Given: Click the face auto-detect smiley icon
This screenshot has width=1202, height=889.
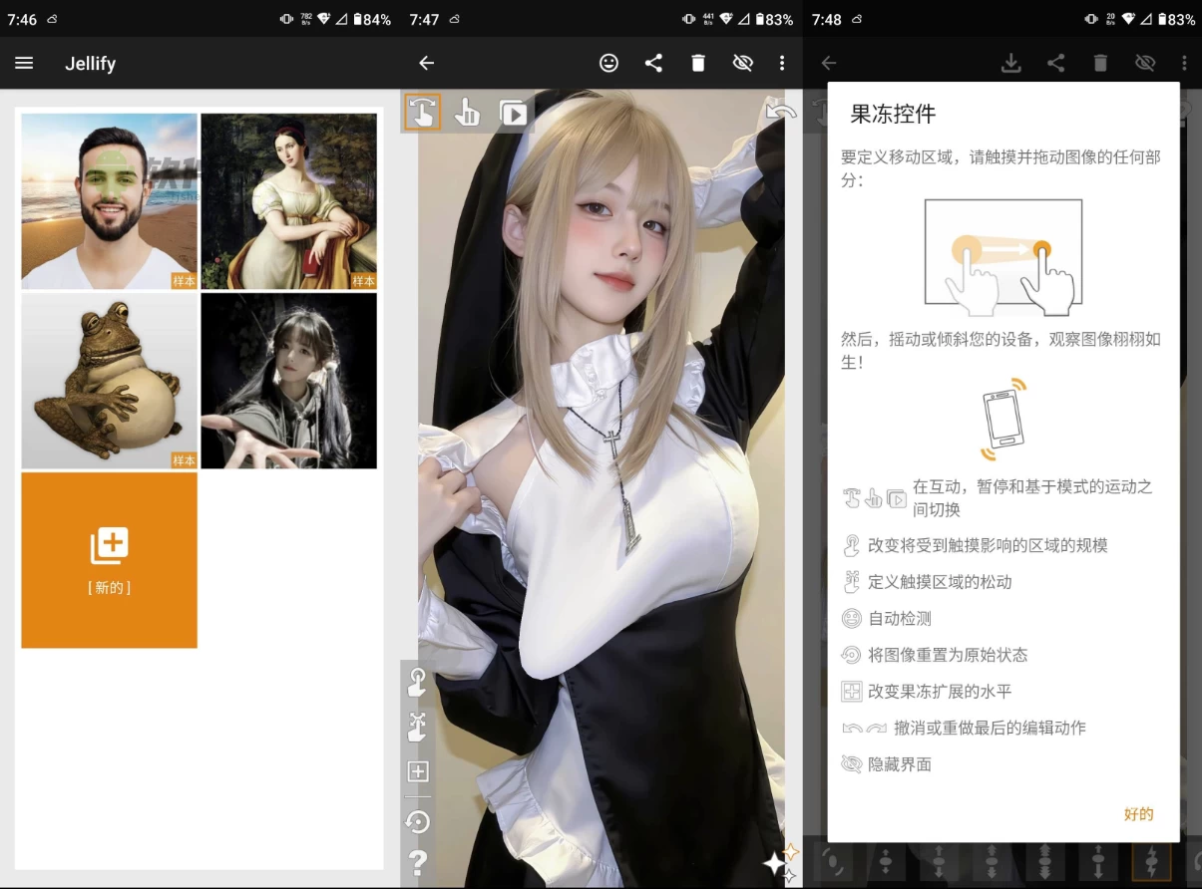Looking at the screenshot, I should click(x=608, y=63).
